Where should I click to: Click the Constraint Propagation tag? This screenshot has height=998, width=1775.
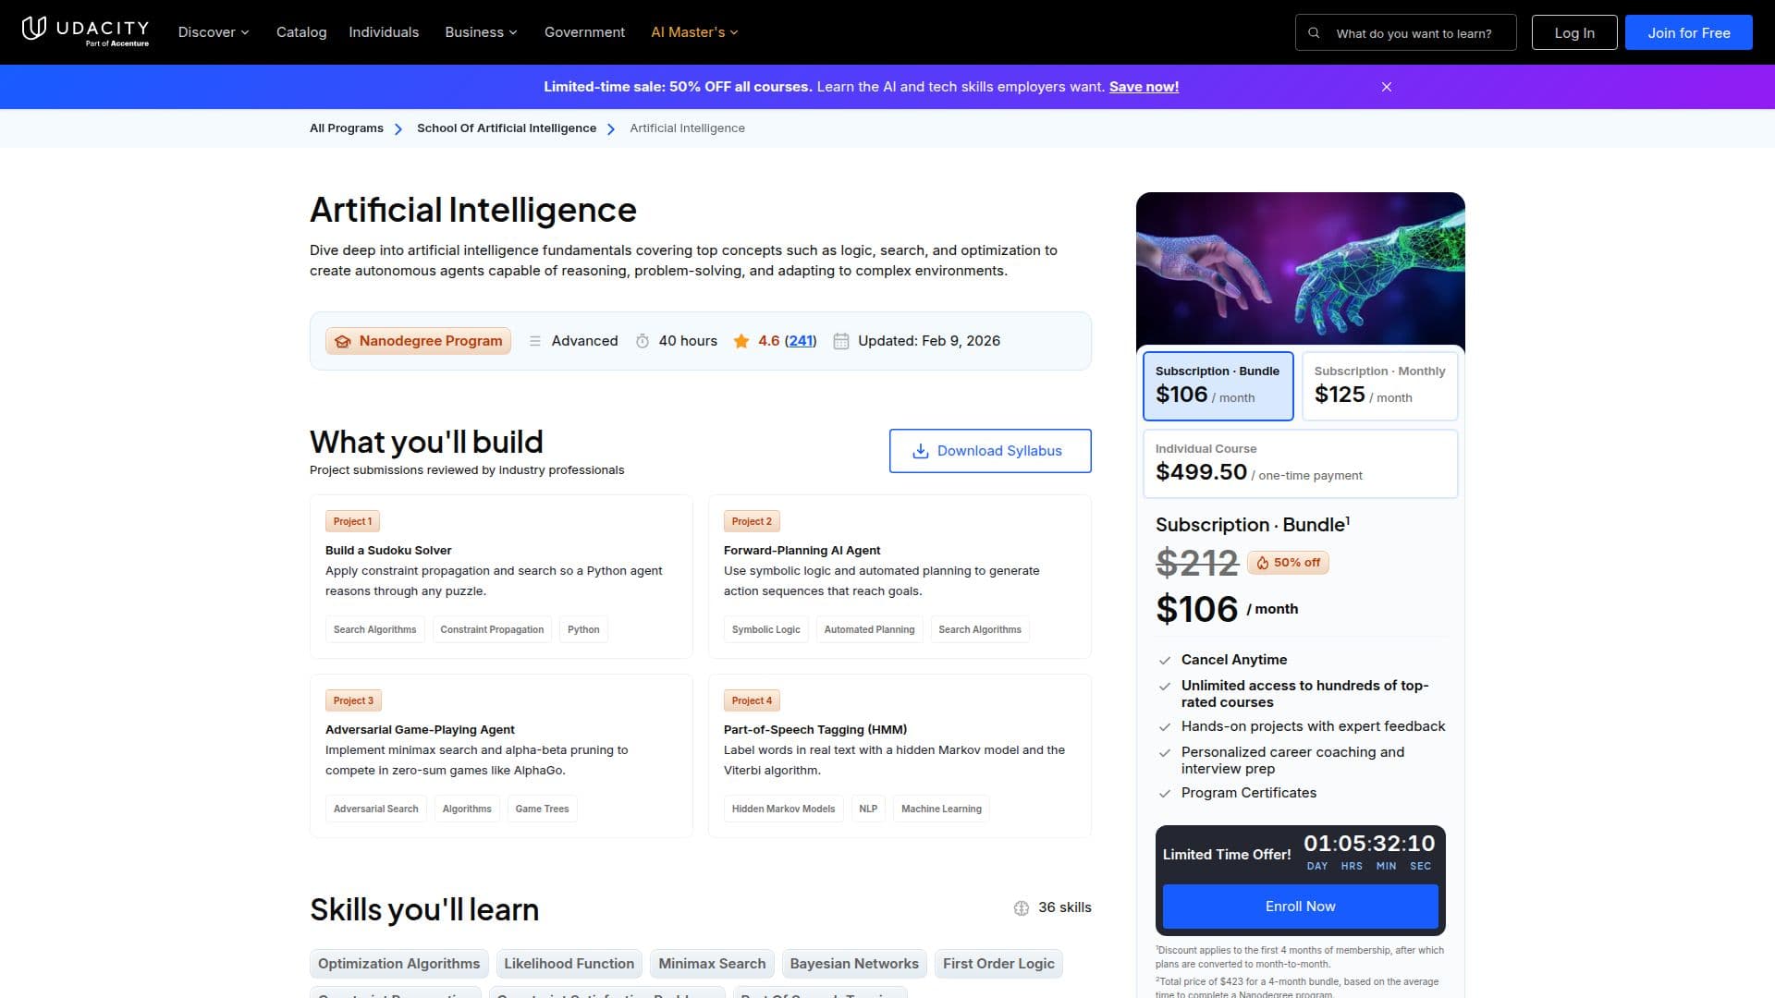[x=492, y=630]
